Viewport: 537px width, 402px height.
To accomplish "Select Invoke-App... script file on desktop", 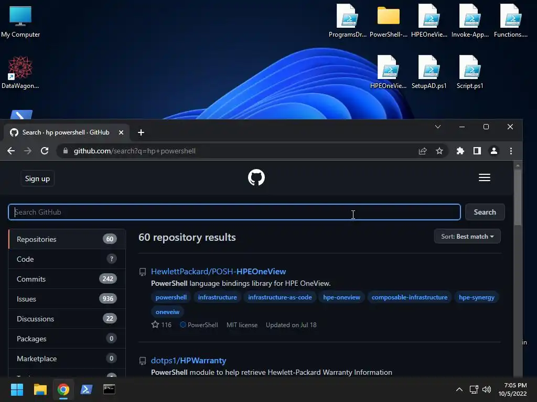I will pos(470,21).
